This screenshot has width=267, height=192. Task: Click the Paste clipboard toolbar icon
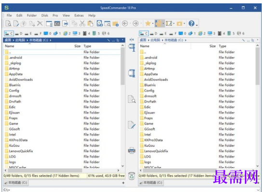(x=90, y=24)
